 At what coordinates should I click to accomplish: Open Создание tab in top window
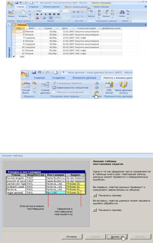pyautogui.click(x=34, y=7)
